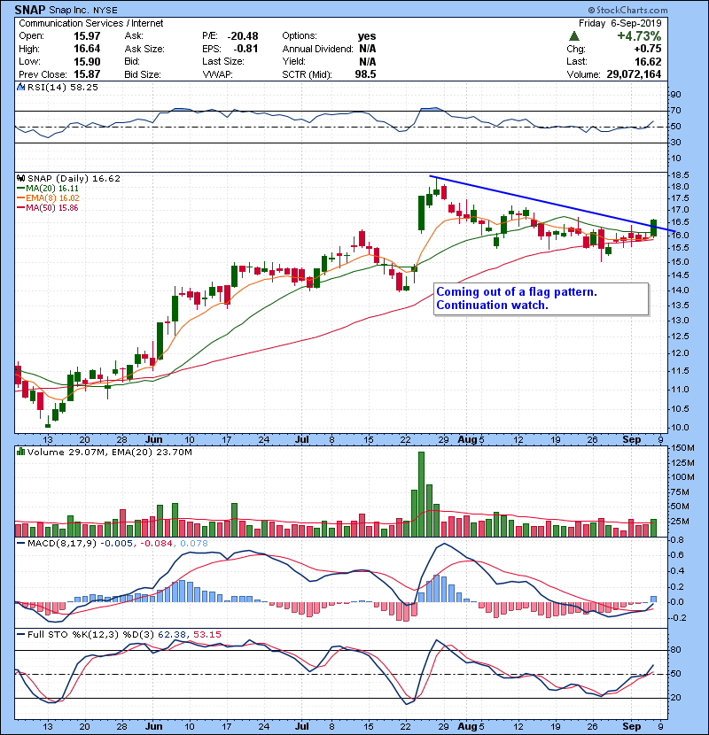Click the P/E value -20.48
Screen dimensions: 709x735
(x=243, y=36)
